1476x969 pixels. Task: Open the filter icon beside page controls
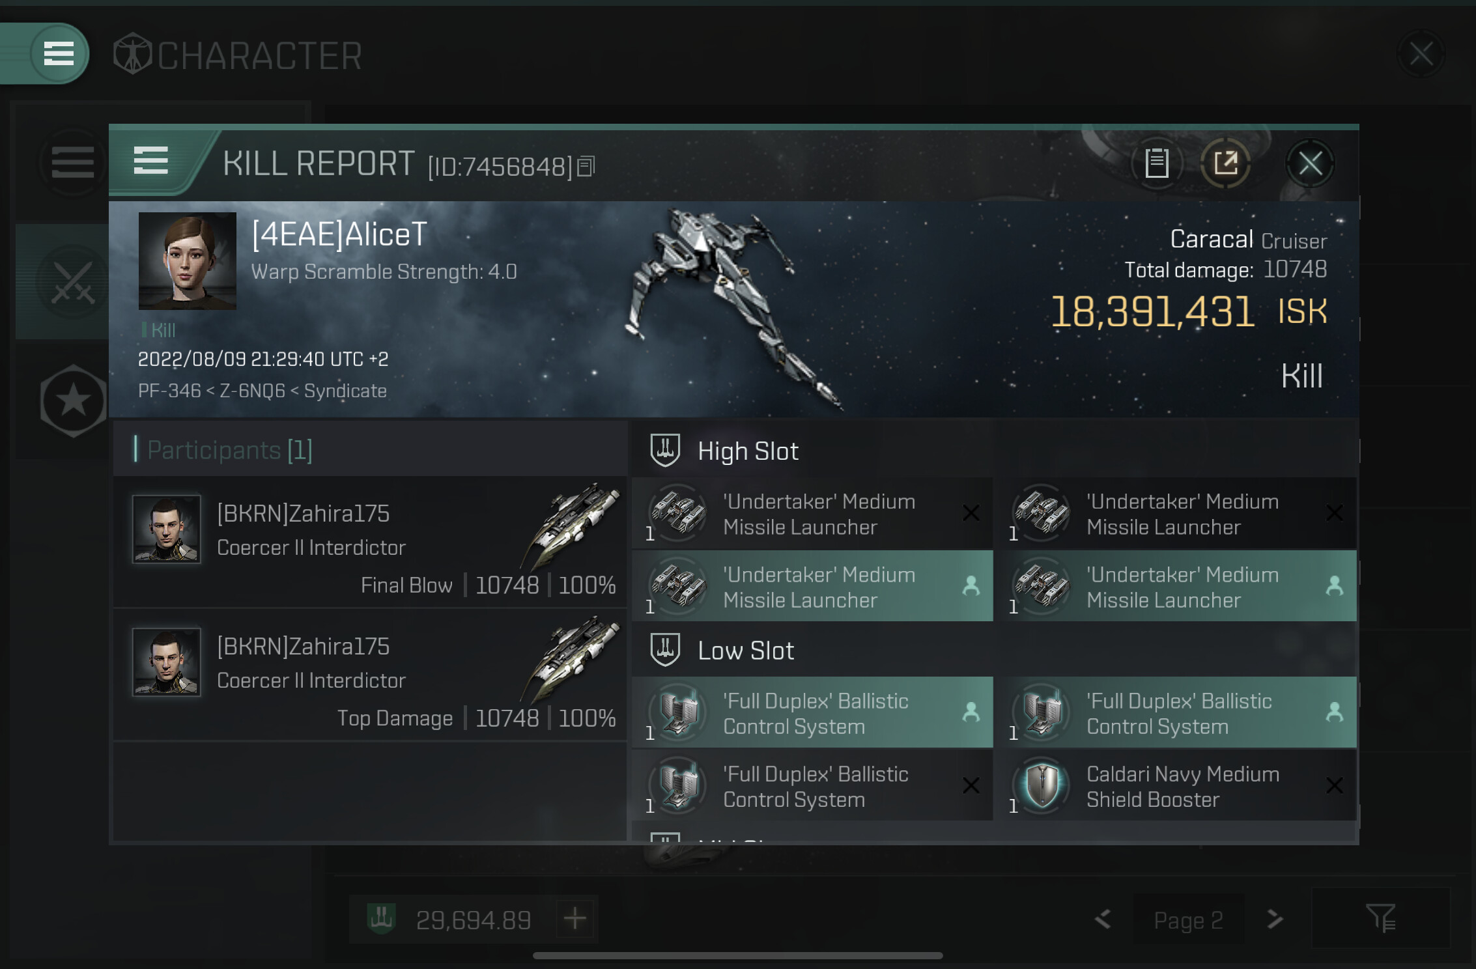(1380, 918)
